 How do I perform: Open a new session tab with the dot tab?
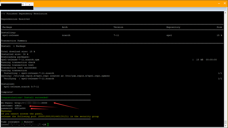(29, 5)
